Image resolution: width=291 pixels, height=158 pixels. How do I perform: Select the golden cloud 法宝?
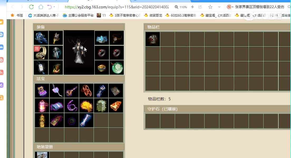86,106
